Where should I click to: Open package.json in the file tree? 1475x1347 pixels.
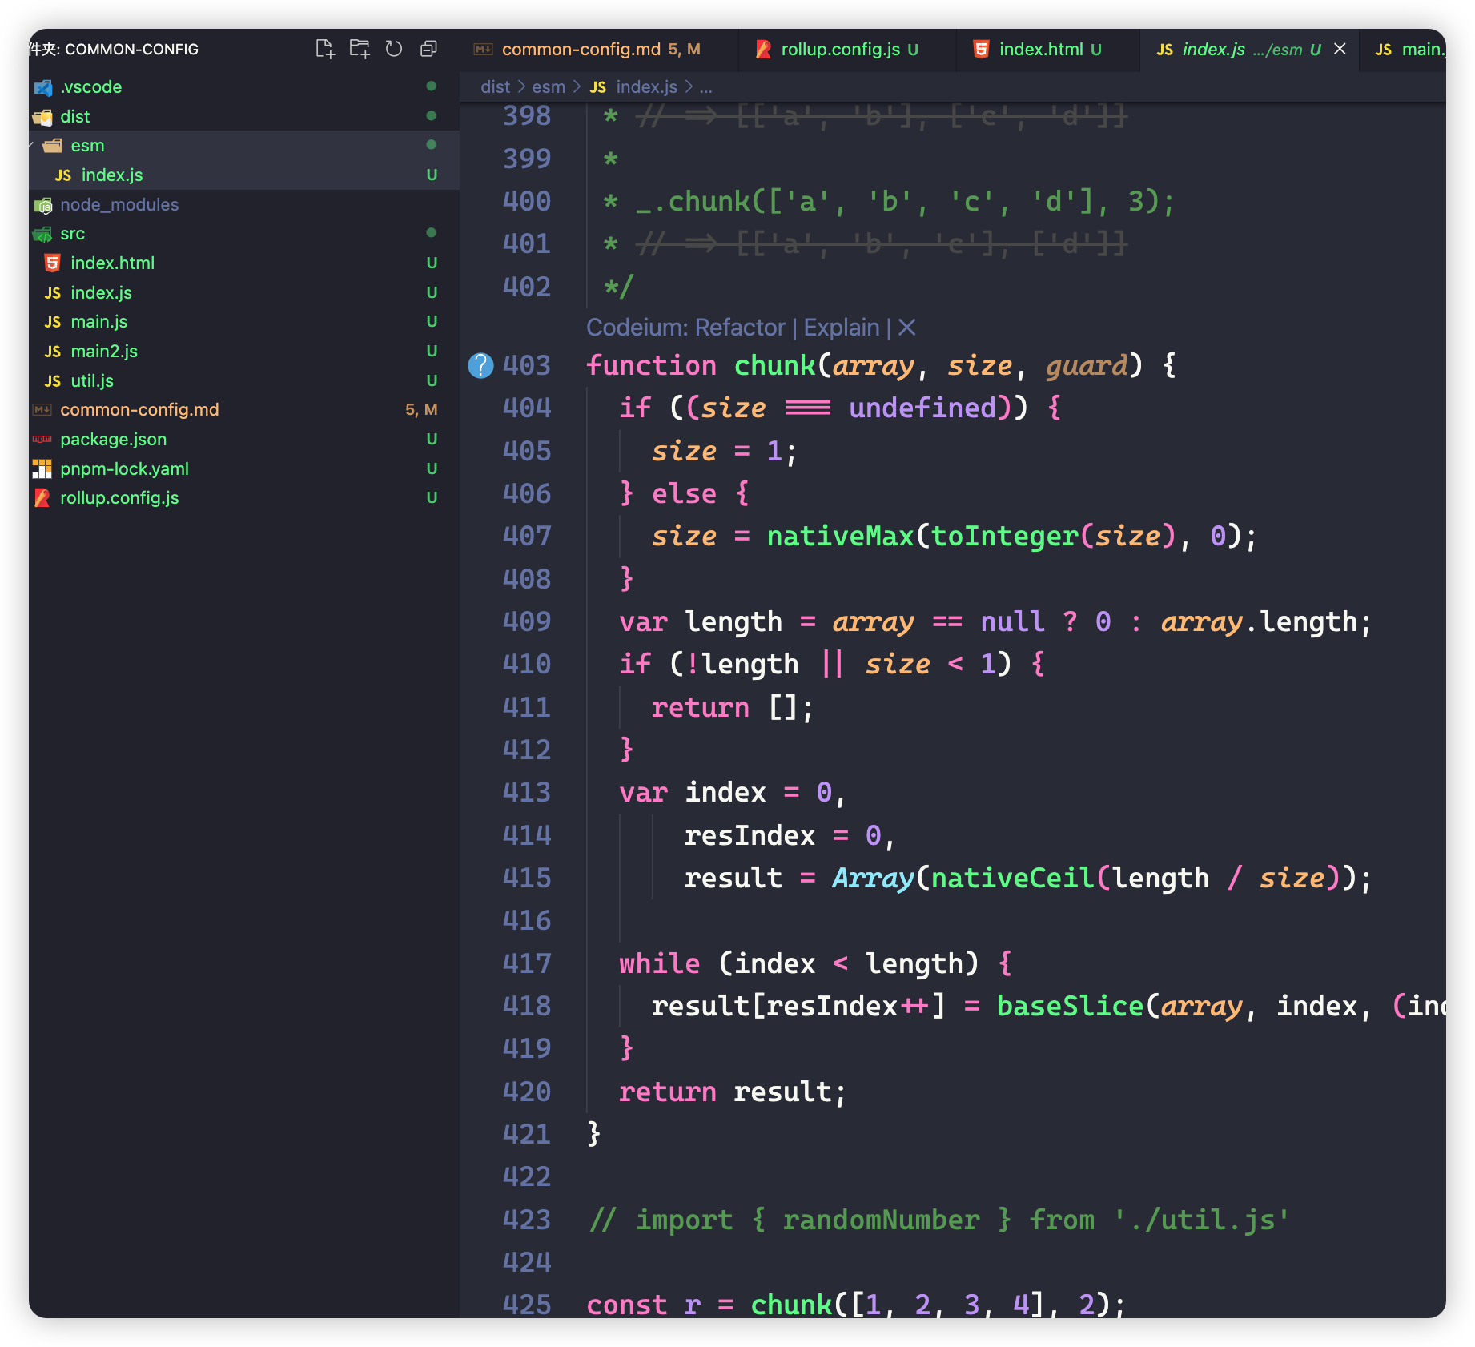point(244,439)
